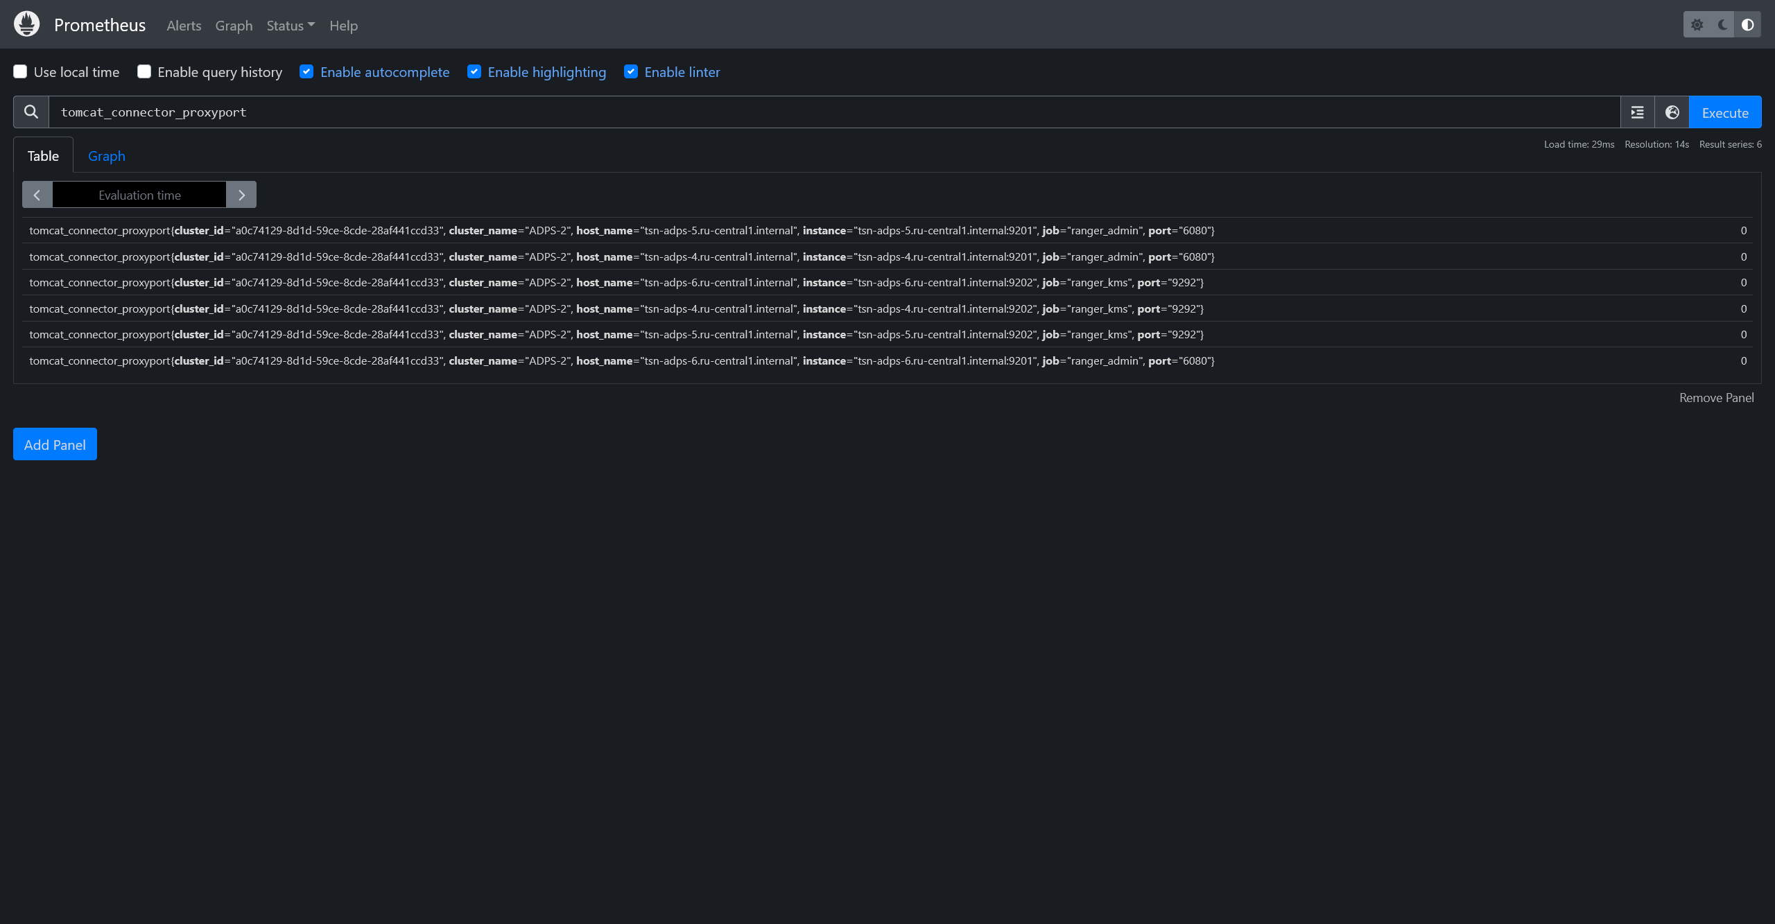Click the Prometheus logo icon
Image resolution: width=1775 pixels, height=924 pixels.
26,24
